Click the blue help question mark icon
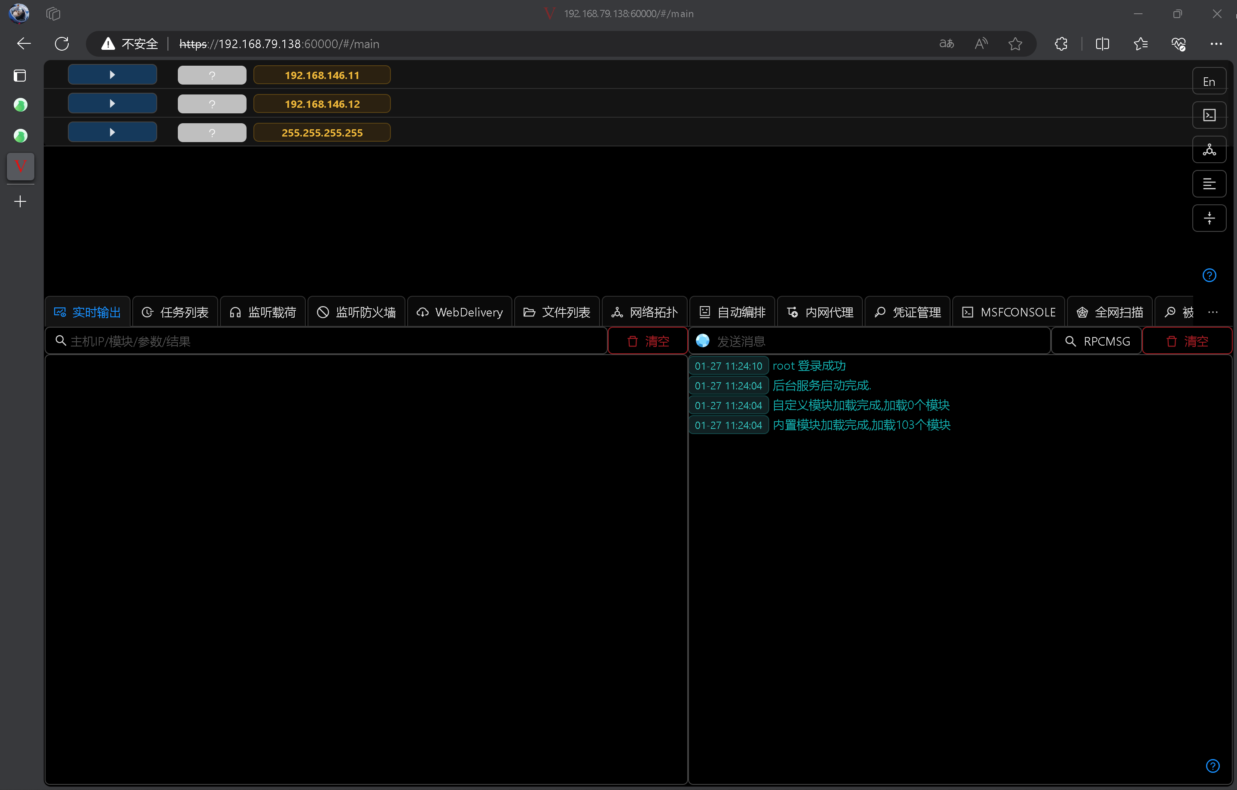The width and height of the screenshot is (1237, 790). [1209, 275]
